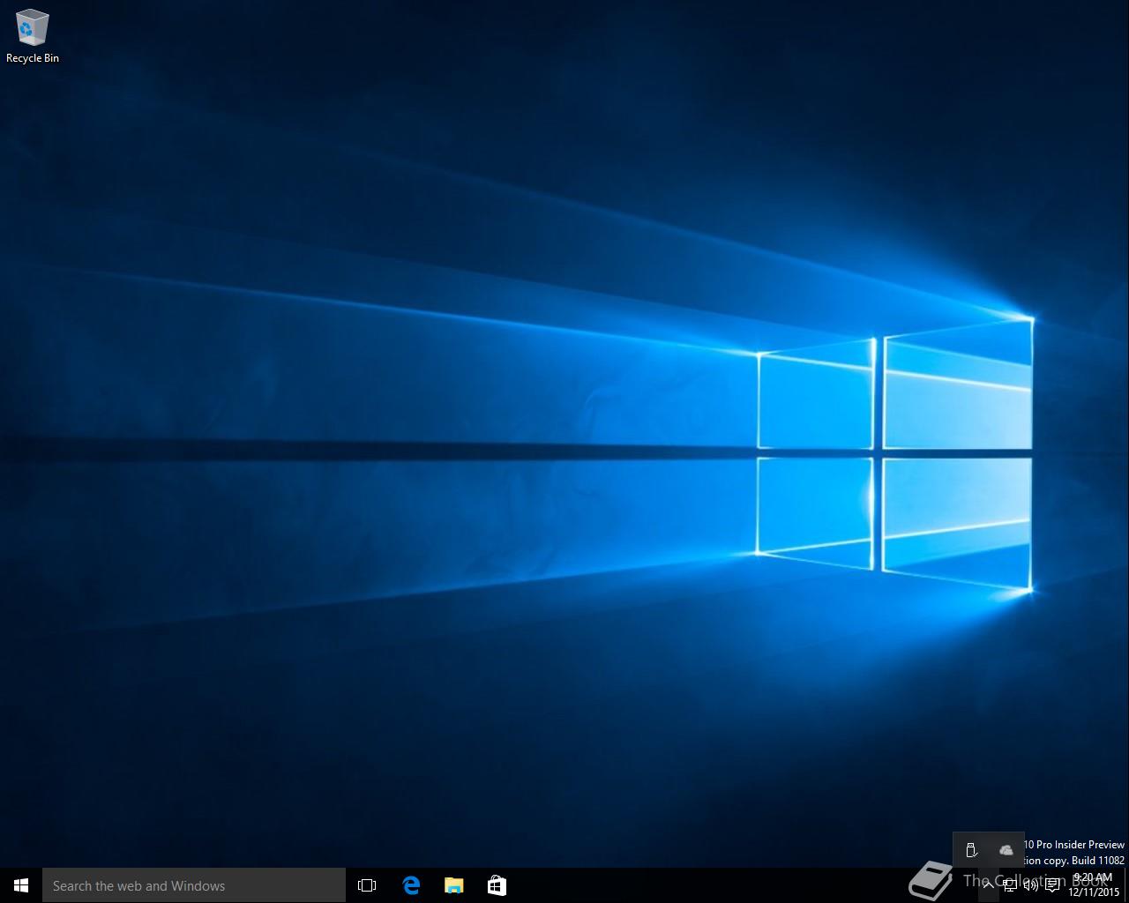Open Task View from the taskbar
1129x903 pixels.
tap(367, 885)
